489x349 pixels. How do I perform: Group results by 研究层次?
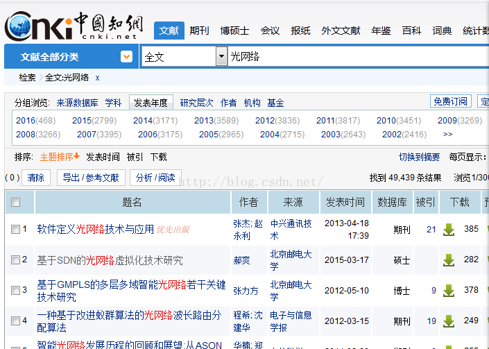[x=197, y=103]
